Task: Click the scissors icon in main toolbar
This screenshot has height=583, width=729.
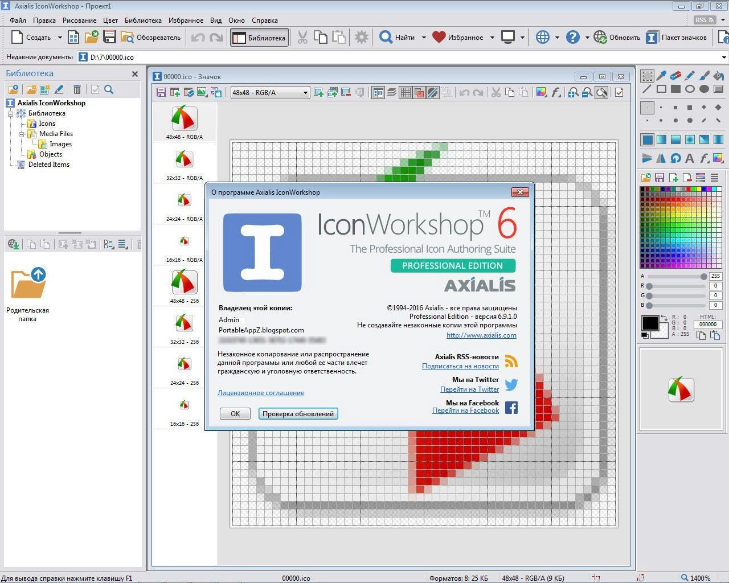Action: click(x=302, y=38)
